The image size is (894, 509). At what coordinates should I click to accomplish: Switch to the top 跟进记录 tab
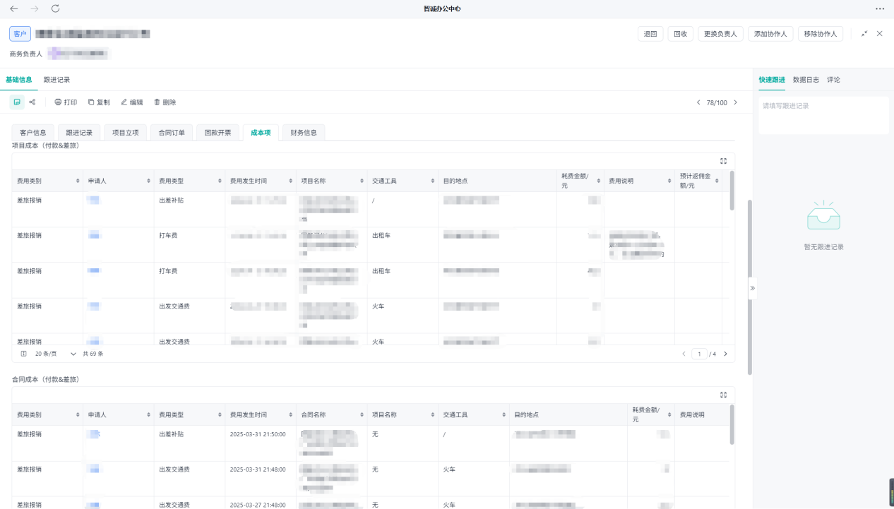coord(56,80)
